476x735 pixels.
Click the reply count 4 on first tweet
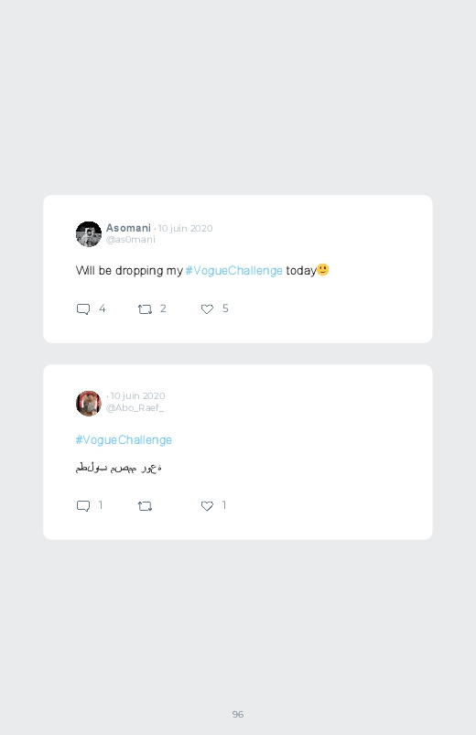click(103, 308)
